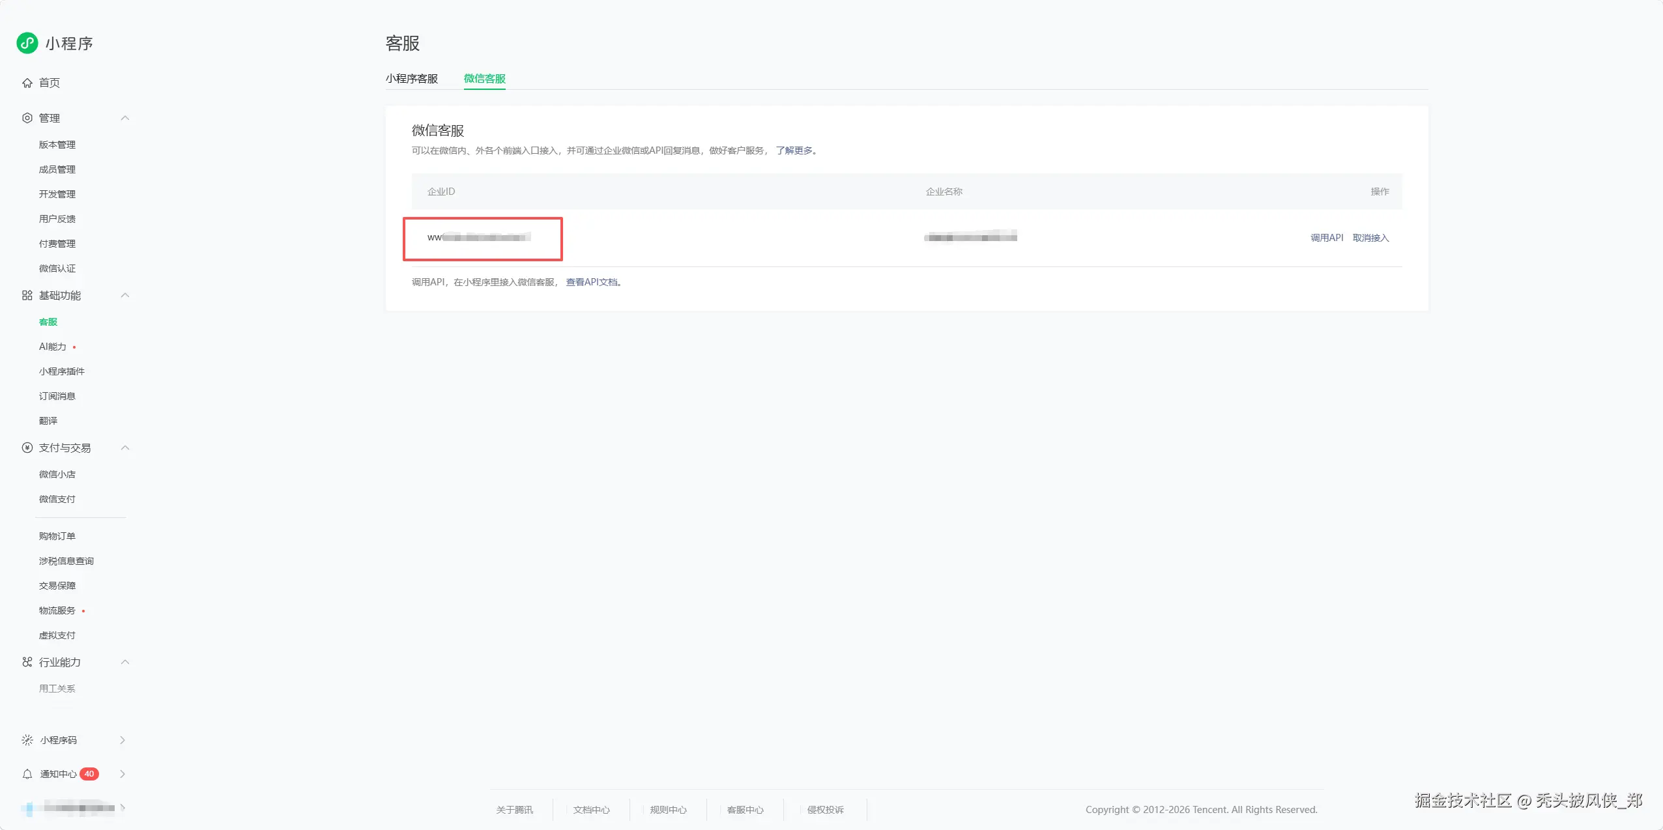
Task: Click the 操作 column header
Action: [x=1380, y=192]
